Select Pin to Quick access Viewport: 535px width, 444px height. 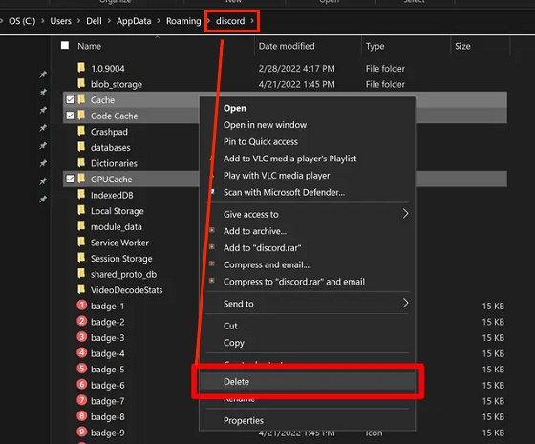pyautogui.click(x=307, y=141)
